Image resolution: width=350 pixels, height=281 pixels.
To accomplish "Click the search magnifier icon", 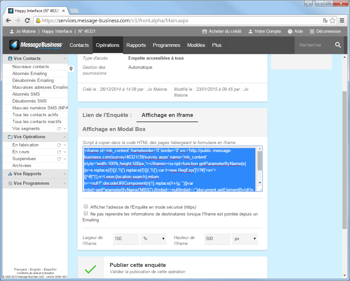I will coord(338,45).
